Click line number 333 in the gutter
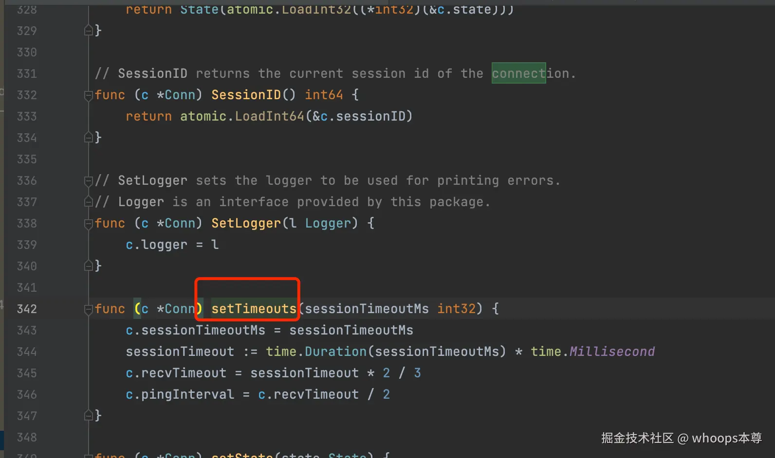 point(27,116)
